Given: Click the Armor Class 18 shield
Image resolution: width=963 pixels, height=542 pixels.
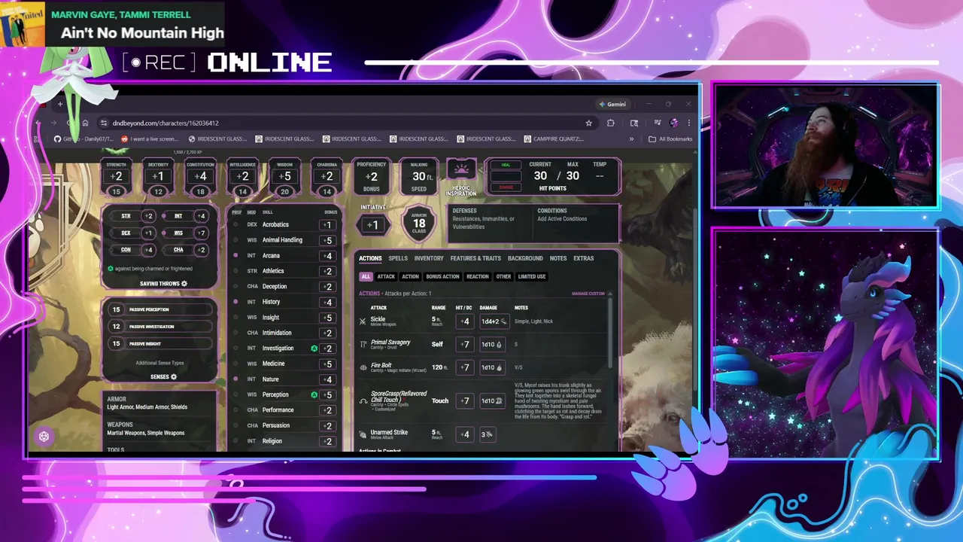Looking at the screenshot, I should pos(419,222).
